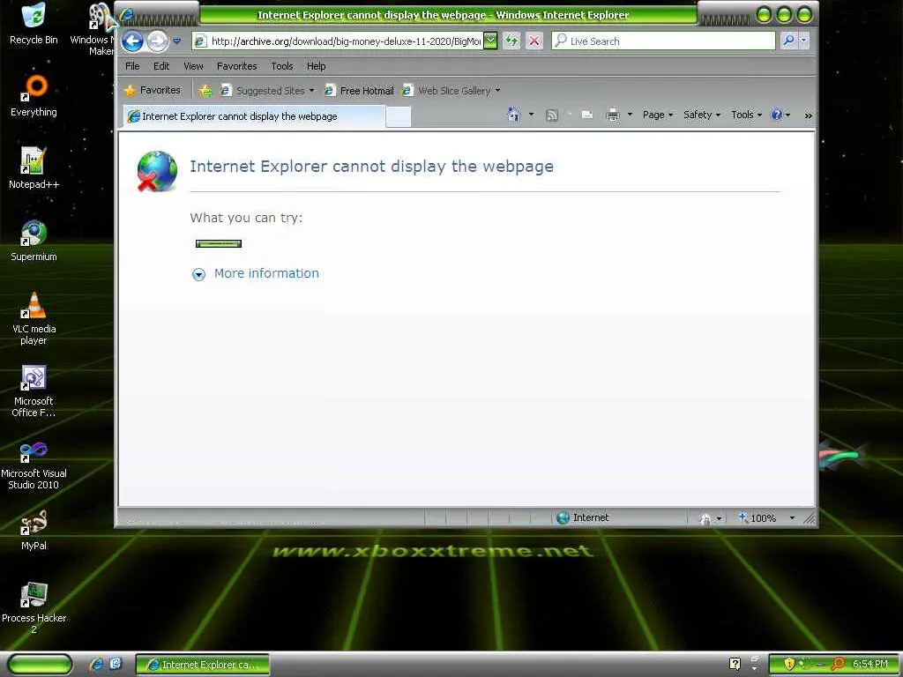903x677 pixels.
Task: Click the blue Help question icon
Action: (x=777, y=115)
